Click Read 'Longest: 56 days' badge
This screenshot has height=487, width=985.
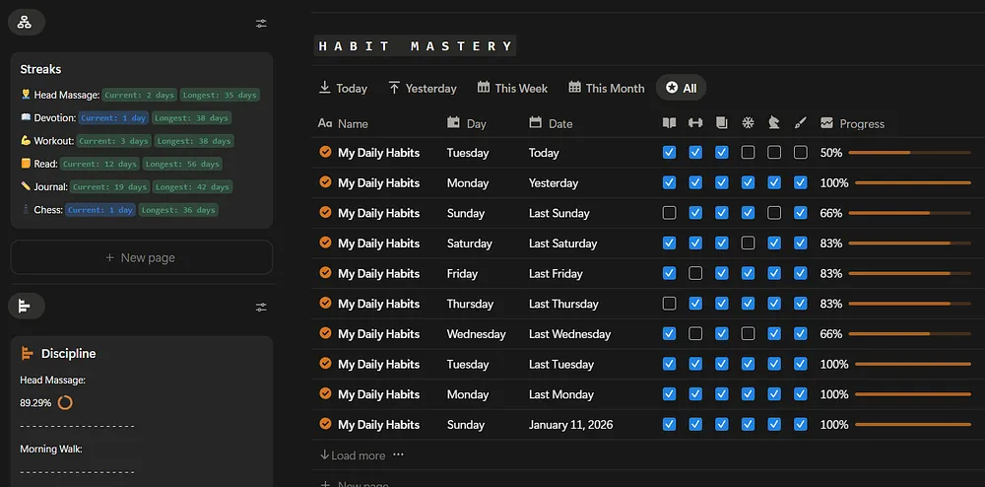(182, 164)
